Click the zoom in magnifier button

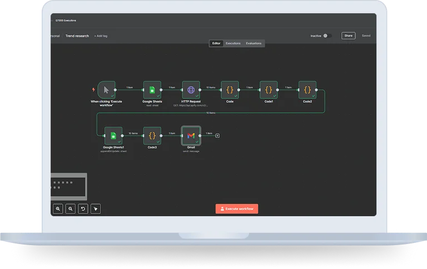[x=58, y=209]
